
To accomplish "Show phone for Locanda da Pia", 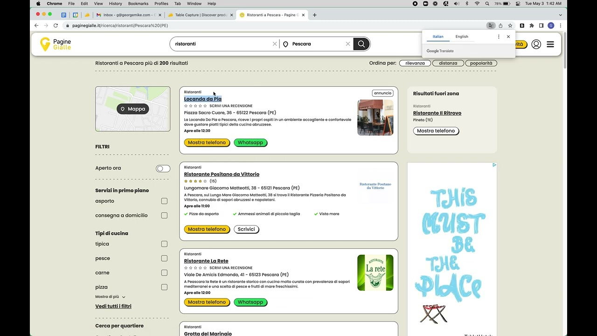I will [207, 143].
